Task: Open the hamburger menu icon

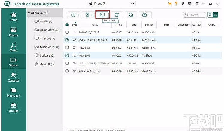Action: 197,4
